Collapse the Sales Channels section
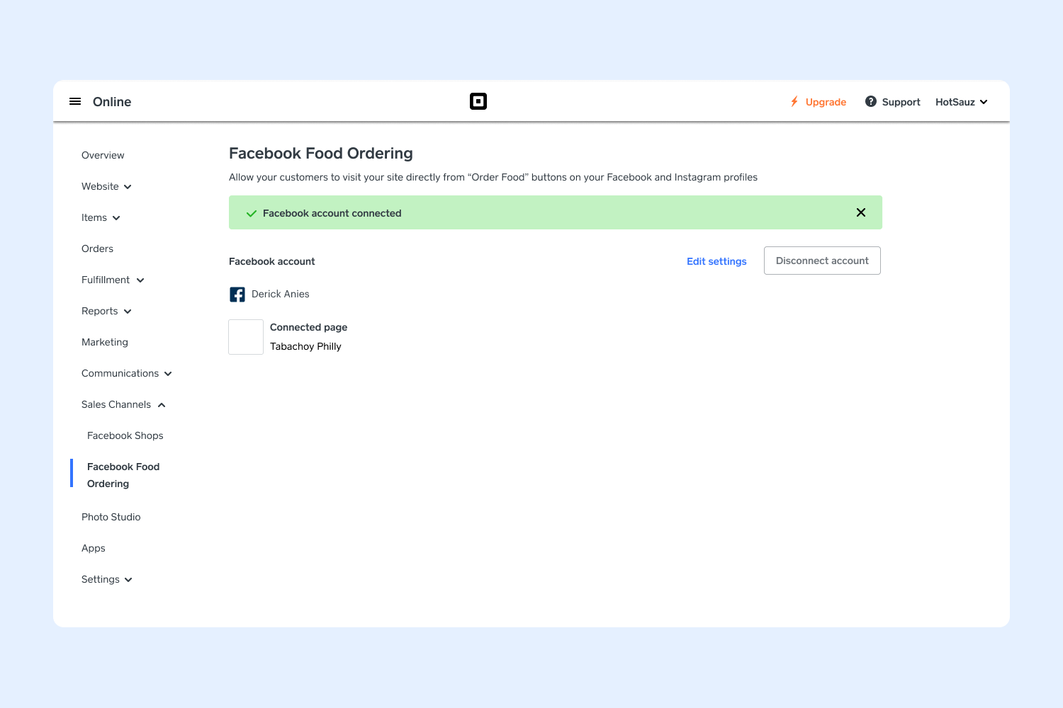Screen dimensions: 1063x708 point(123,405)
